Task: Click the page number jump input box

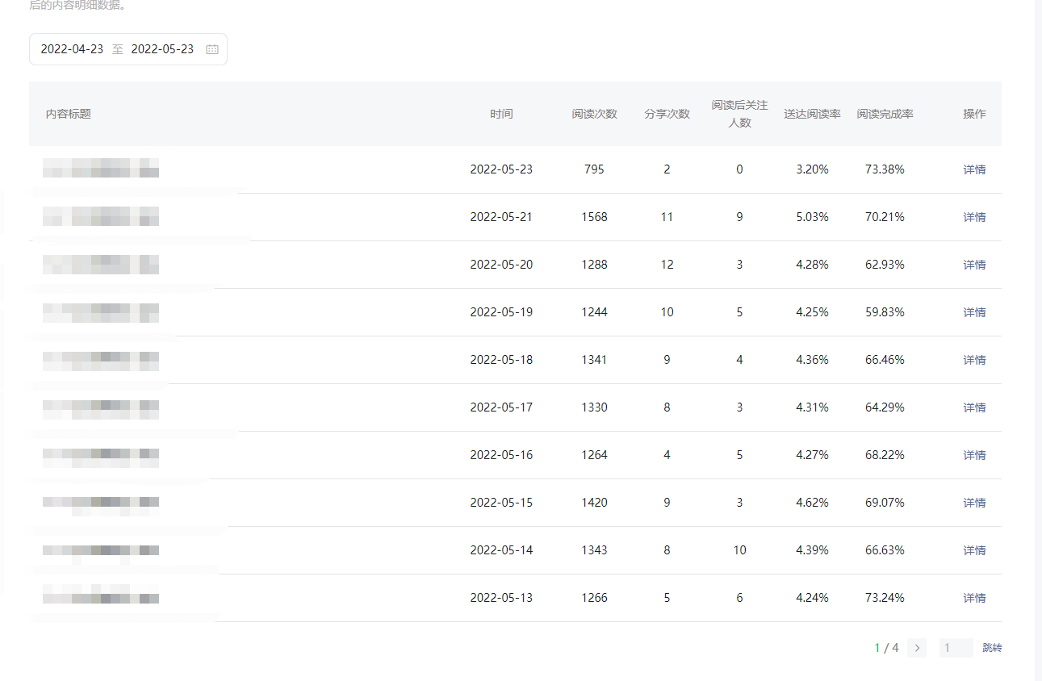Action: pos(956,648)
